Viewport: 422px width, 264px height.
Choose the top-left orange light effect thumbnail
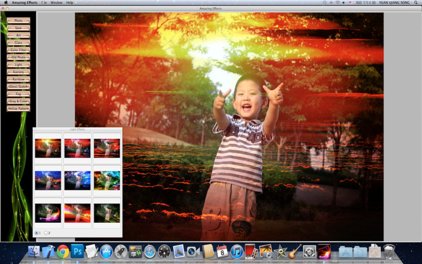click(48, 148)
